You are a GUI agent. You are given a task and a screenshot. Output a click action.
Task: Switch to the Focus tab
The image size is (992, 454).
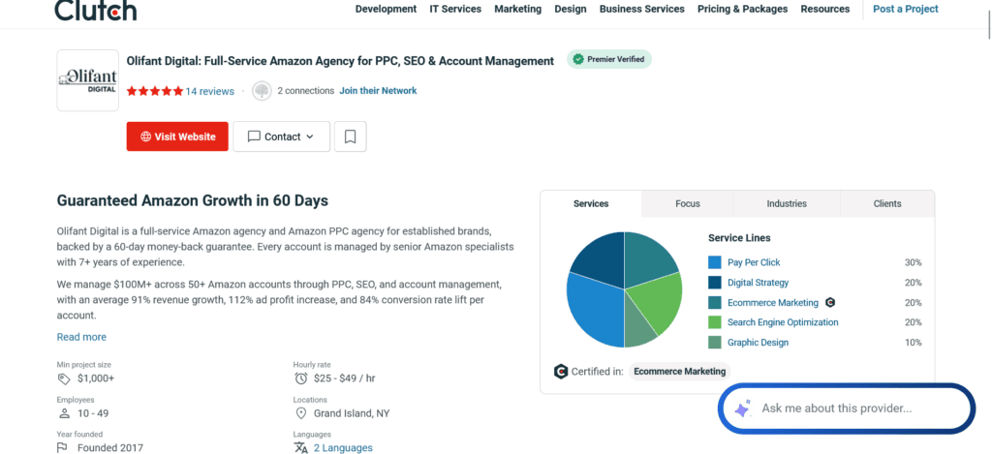pyautogui.click(x=688, y=203)
